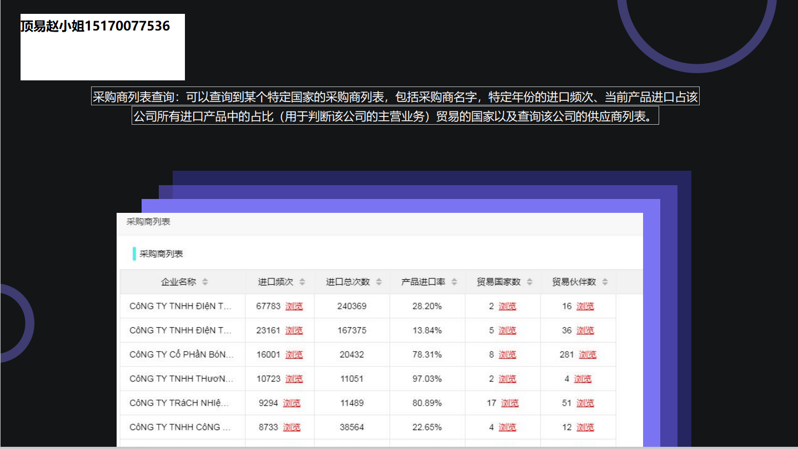Browse the 12 trade partners via 浏览
The width and height of the screenshot is (798, 449).
point(585,427)
